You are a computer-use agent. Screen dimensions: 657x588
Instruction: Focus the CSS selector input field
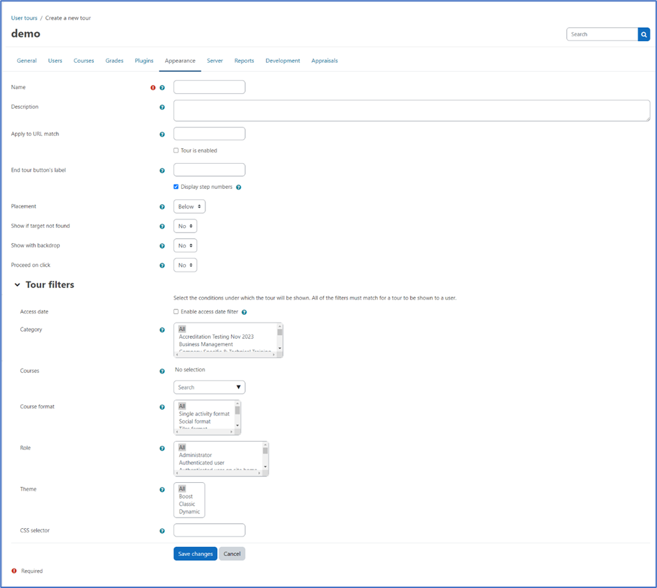209,530
